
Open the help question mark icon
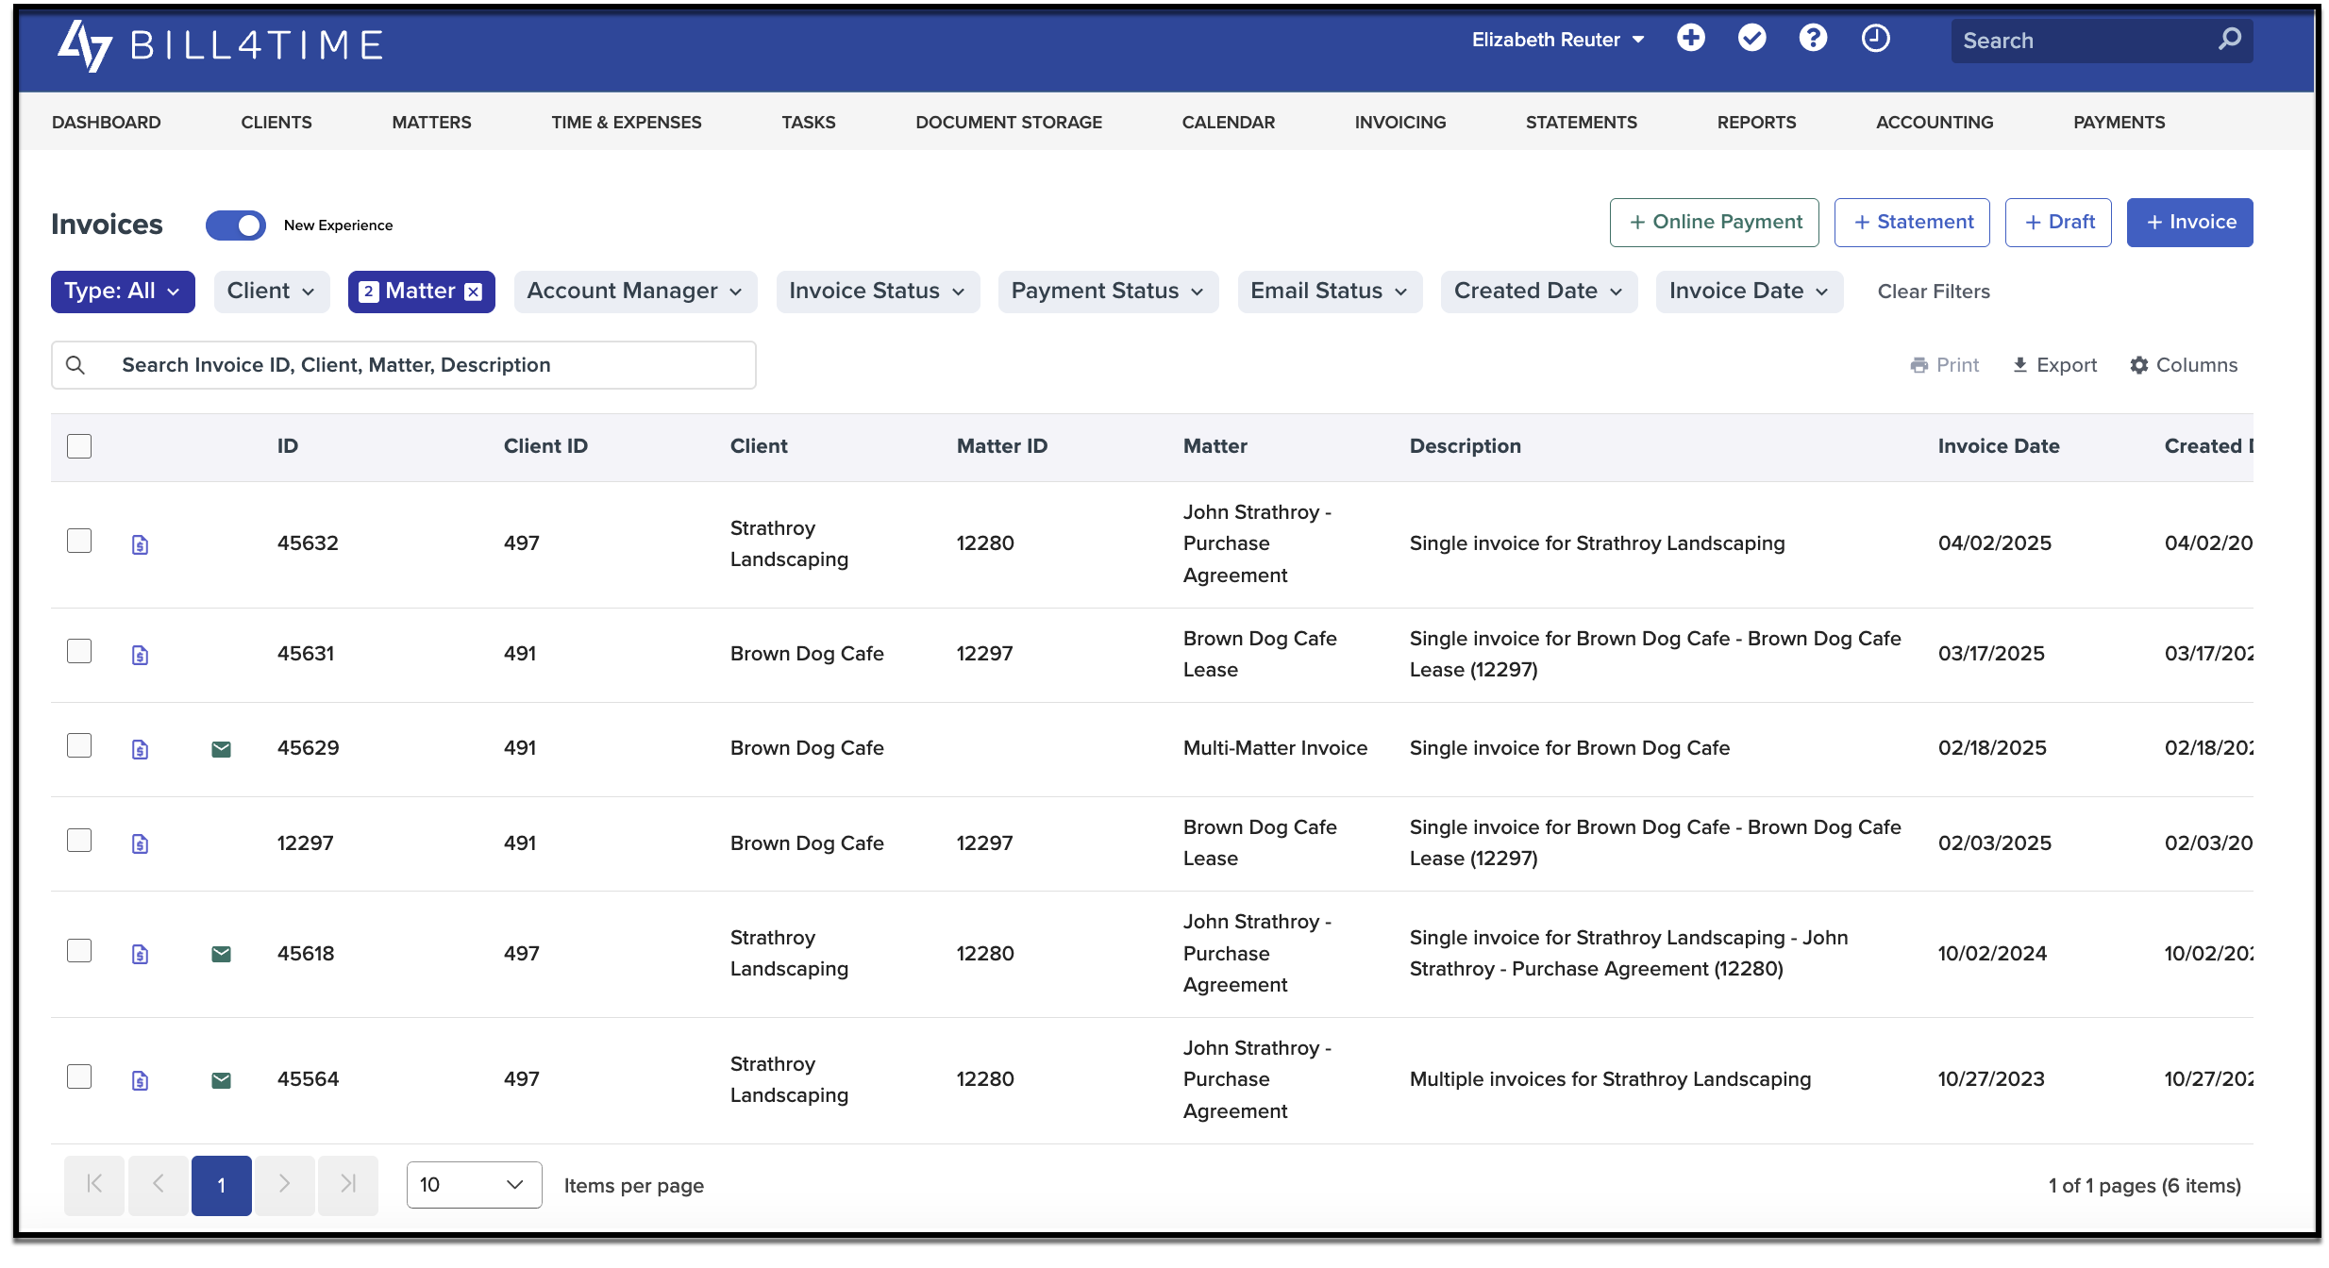1813,39
